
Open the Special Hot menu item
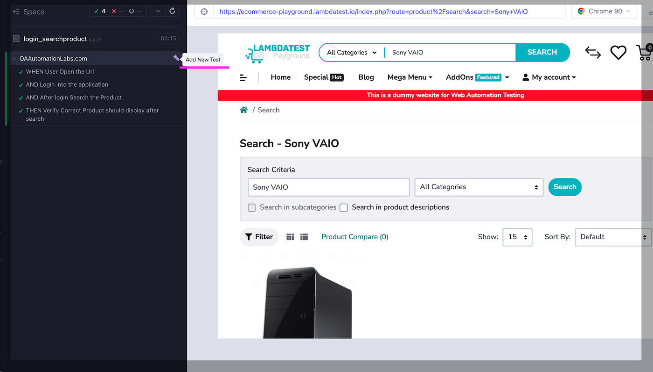pos(324,77)
